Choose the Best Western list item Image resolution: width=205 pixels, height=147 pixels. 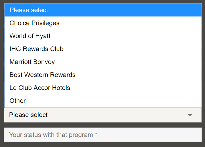(x=42, y=75)
